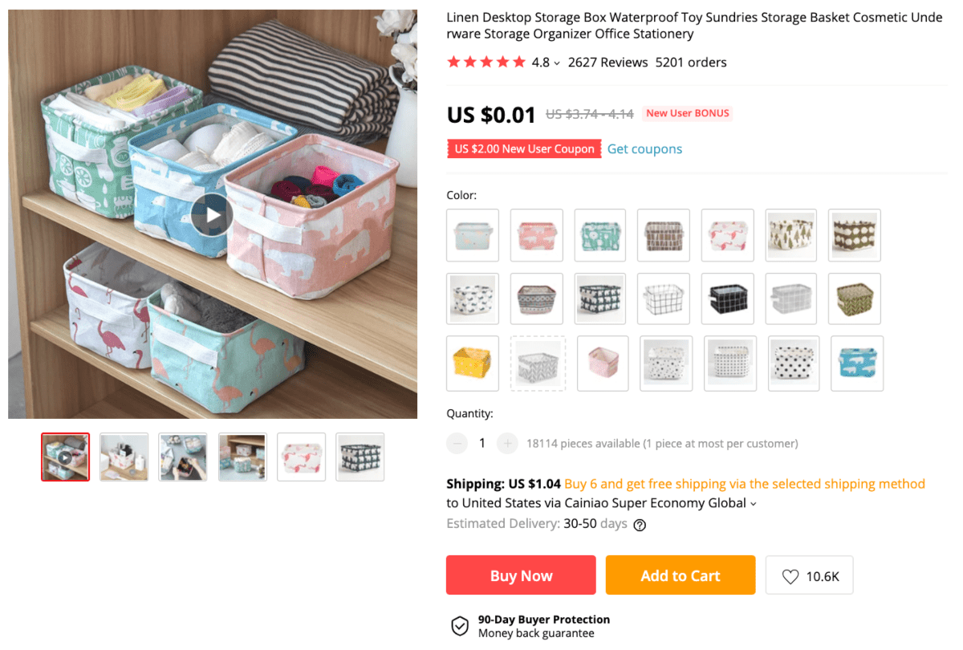
Task: Select the solid black basket color option
Action: click(x=728, y=299)
